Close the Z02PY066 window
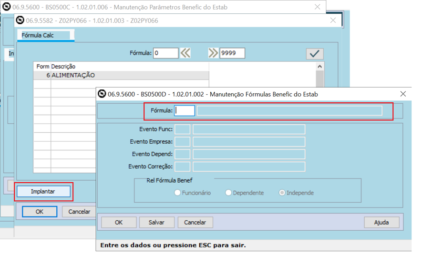422x255 pixels. (x=333, y=20)
